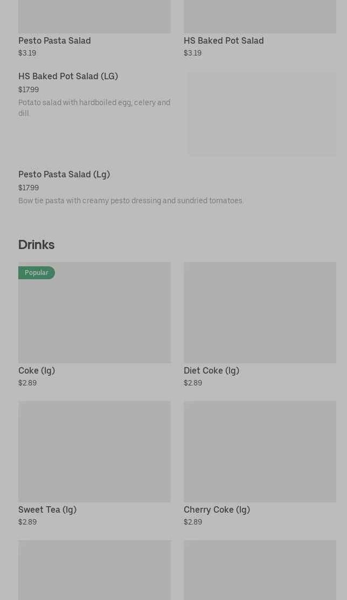347x600 pixels.
Task: Select the potato salad description text
Action: (x=94, y=108)
